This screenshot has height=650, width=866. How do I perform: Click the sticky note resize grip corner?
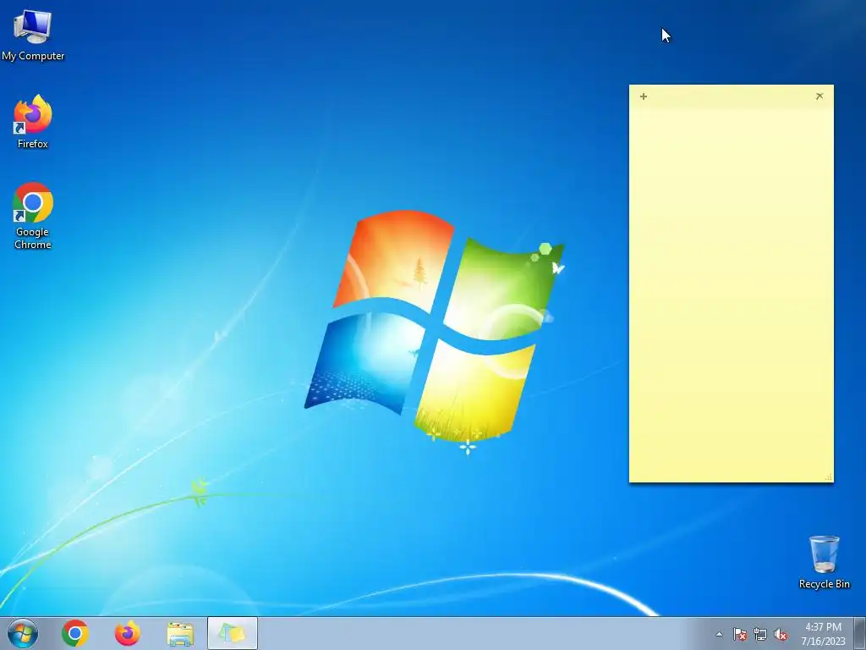pyautogui.click(x=828, y=477)
